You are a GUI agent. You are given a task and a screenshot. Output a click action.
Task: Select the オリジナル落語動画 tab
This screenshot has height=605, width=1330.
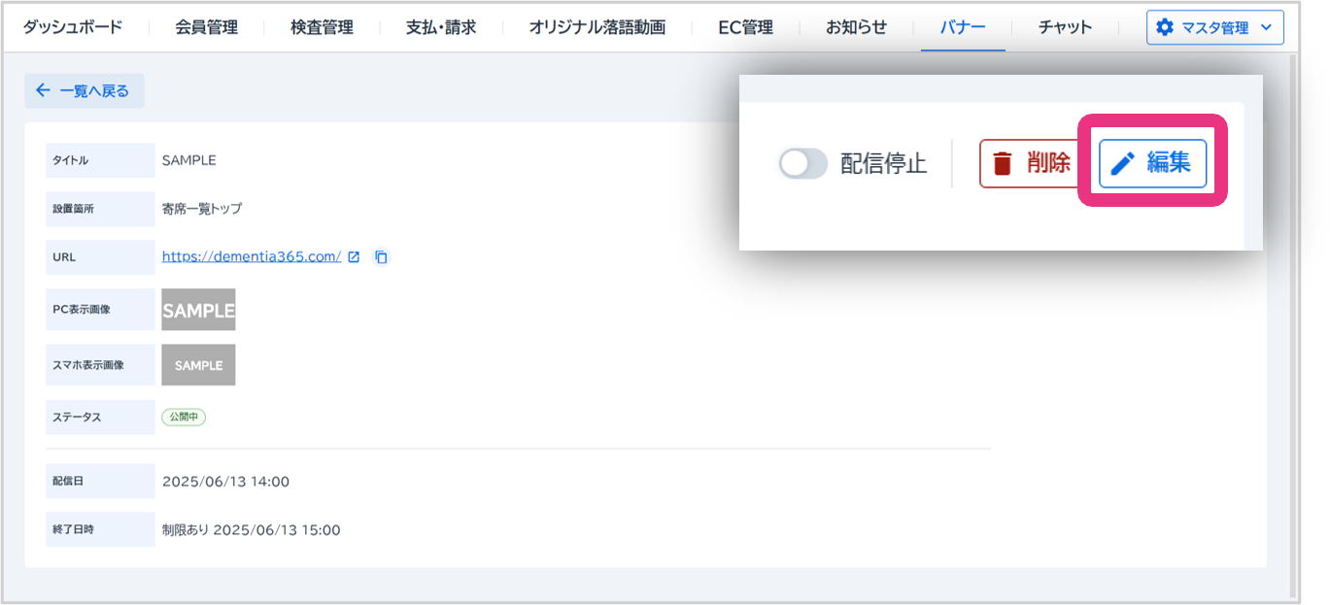click(x=597, y=27)
